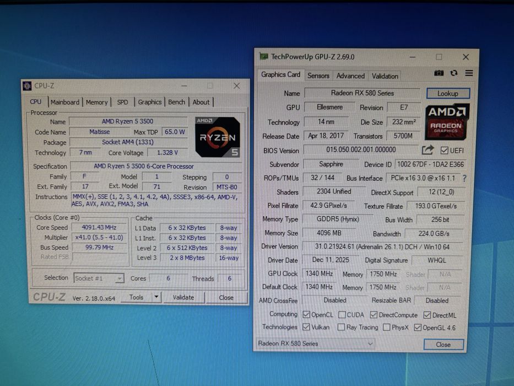Viewport: 514px width, 386px height.
Task: Click the GPU-Z title bar app icon
Action: coord(263,56)
